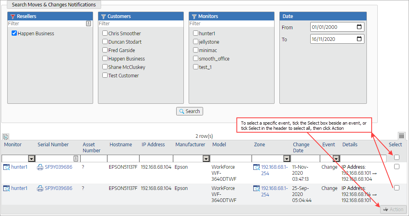The image size is (409, 216).
Task: Click the Monitors funnel filter icon
Action: pyautogui.click(x=194, y=16)
